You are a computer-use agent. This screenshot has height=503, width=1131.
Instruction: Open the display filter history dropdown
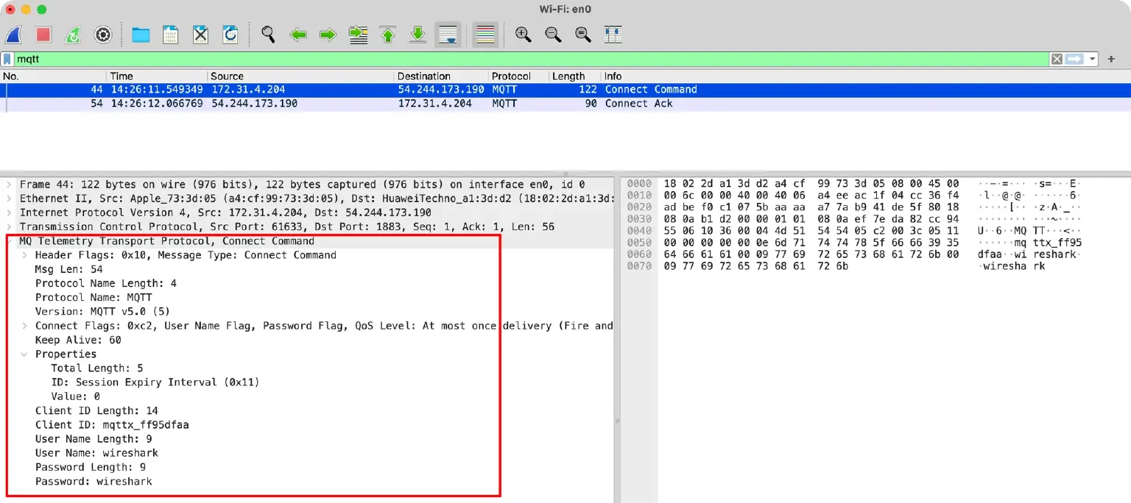(x=1093, y=59)
